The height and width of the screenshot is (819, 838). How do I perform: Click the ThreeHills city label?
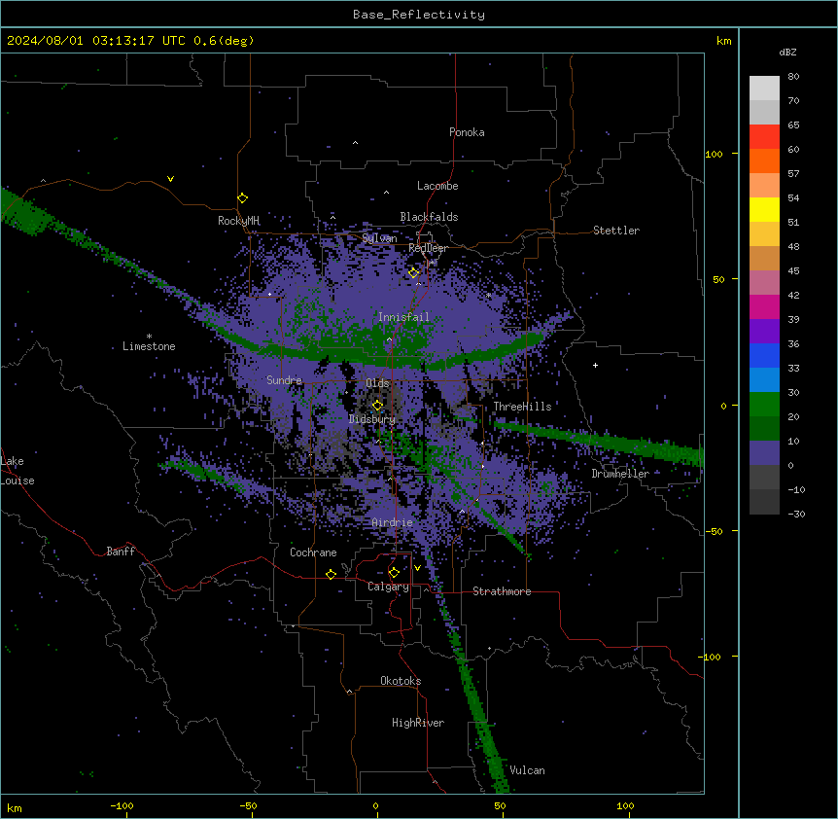pyautogui.click(x=522, y=407)
